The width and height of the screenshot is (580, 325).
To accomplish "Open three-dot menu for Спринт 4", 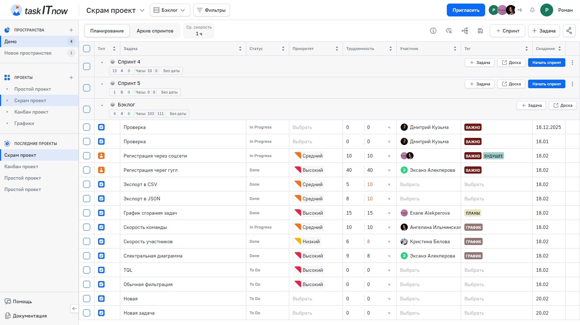I will pyautogui.click(x=572, y=62).
